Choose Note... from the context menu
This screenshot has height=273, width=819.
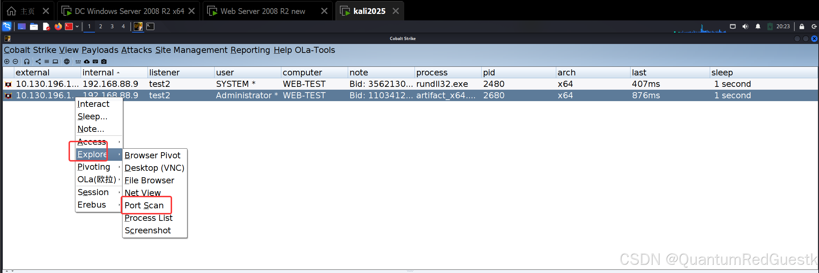tap(99, 129)
